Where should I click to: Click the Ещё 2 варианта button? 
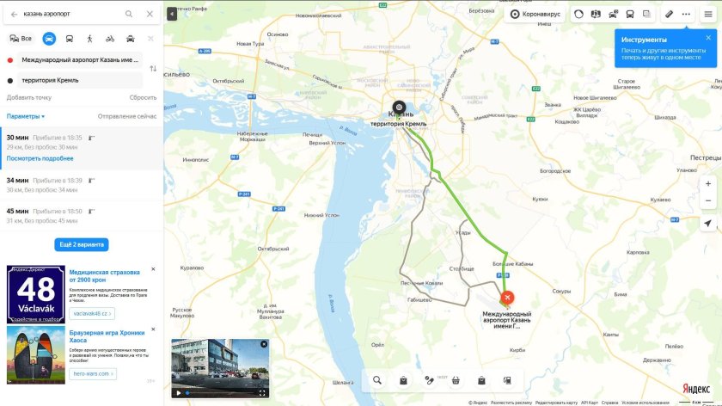(x=82, y=244)
